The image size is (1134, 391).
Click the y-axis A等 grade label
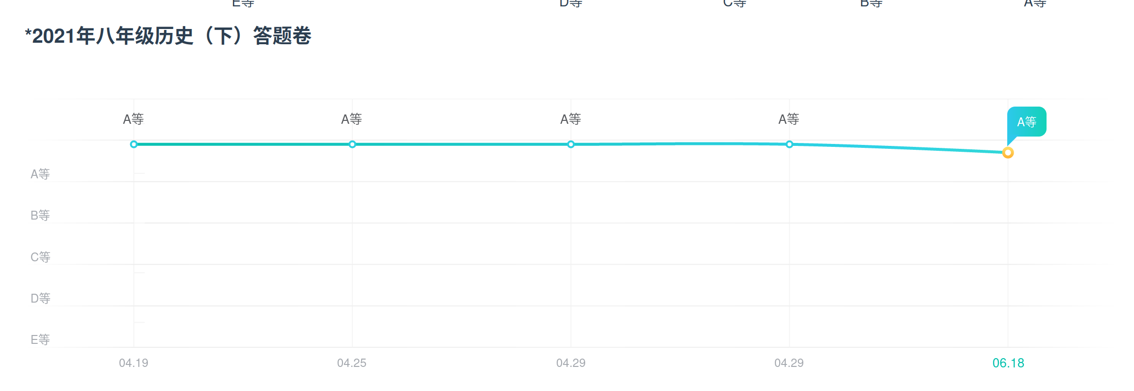point(40,174)
